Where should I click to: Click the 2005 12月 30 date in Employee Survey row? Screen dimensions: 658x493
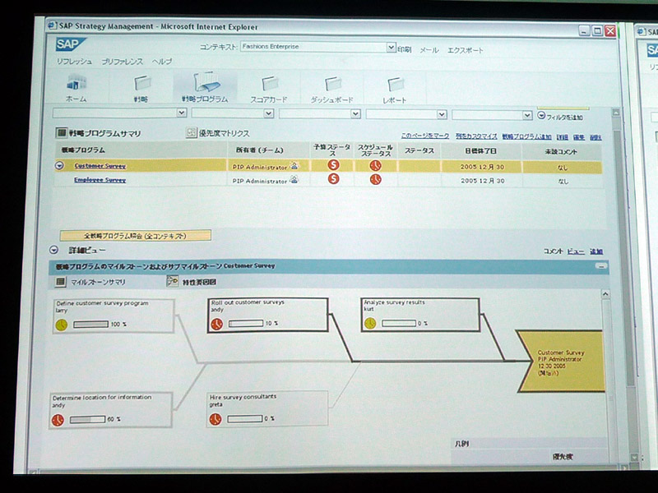(x=483, y=181)
